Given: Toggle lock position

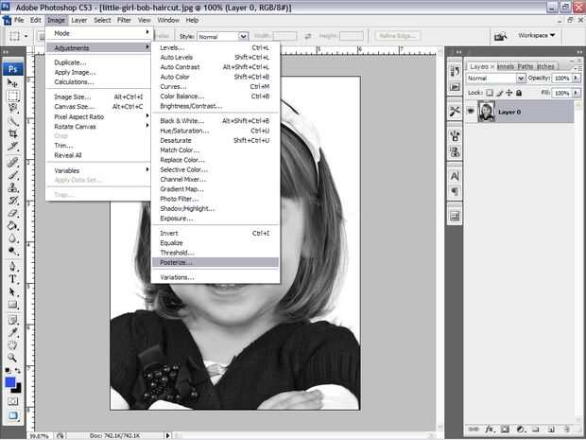Looking at the screenshot, I should (x=509, y=93).
